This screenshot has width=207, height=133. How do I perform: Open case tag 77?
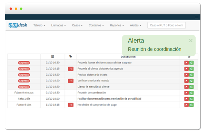pyautogui.click(x=71, y=81)
